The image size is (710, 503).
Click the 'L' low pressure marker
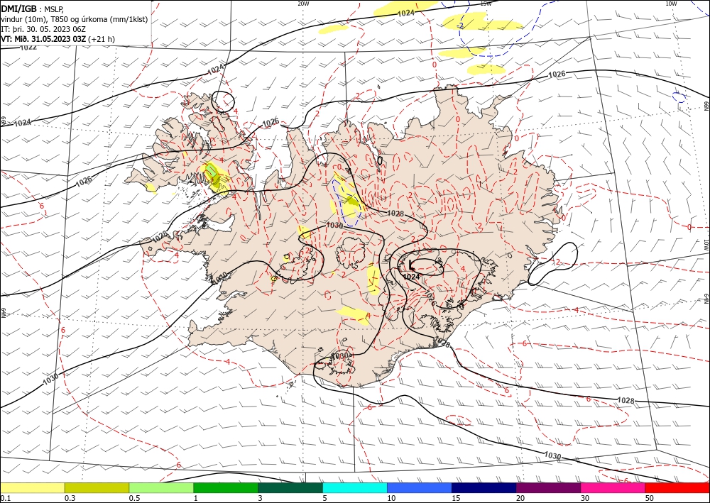coord(411,265)
